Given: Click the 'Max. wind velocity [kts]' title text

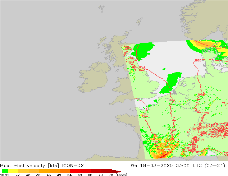Looking at the screenshot, I should pos(29,166).
